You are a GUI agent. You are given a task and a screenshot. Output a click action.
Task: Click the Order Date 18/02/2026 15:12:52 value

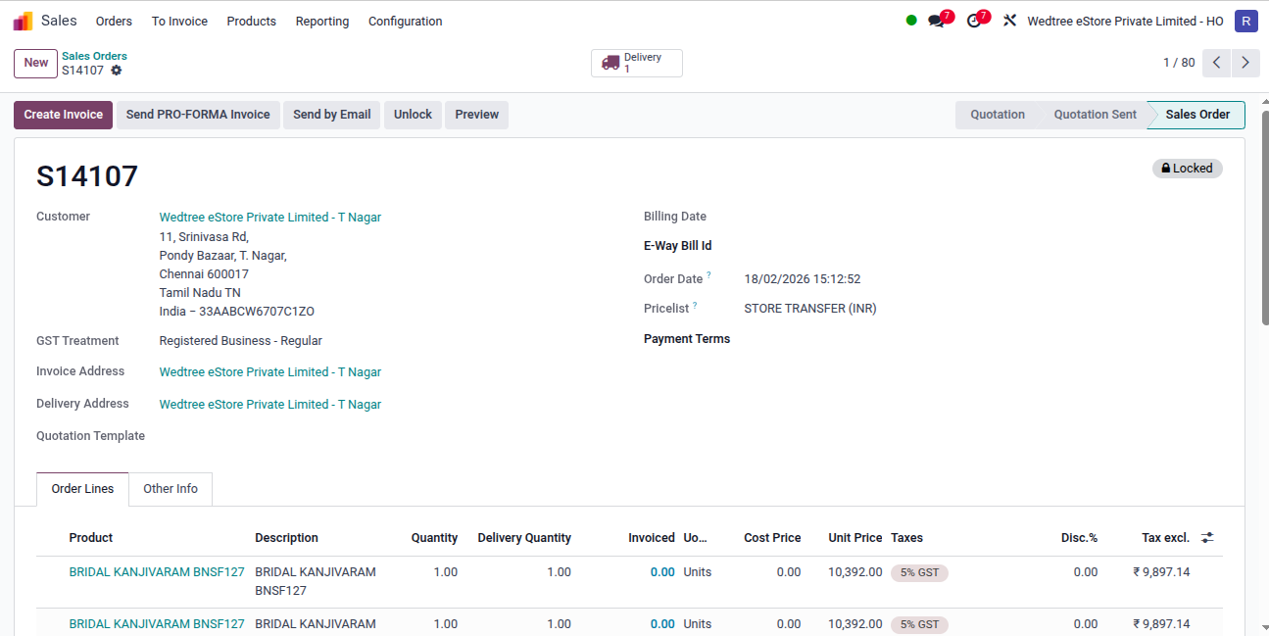(803, 279)
